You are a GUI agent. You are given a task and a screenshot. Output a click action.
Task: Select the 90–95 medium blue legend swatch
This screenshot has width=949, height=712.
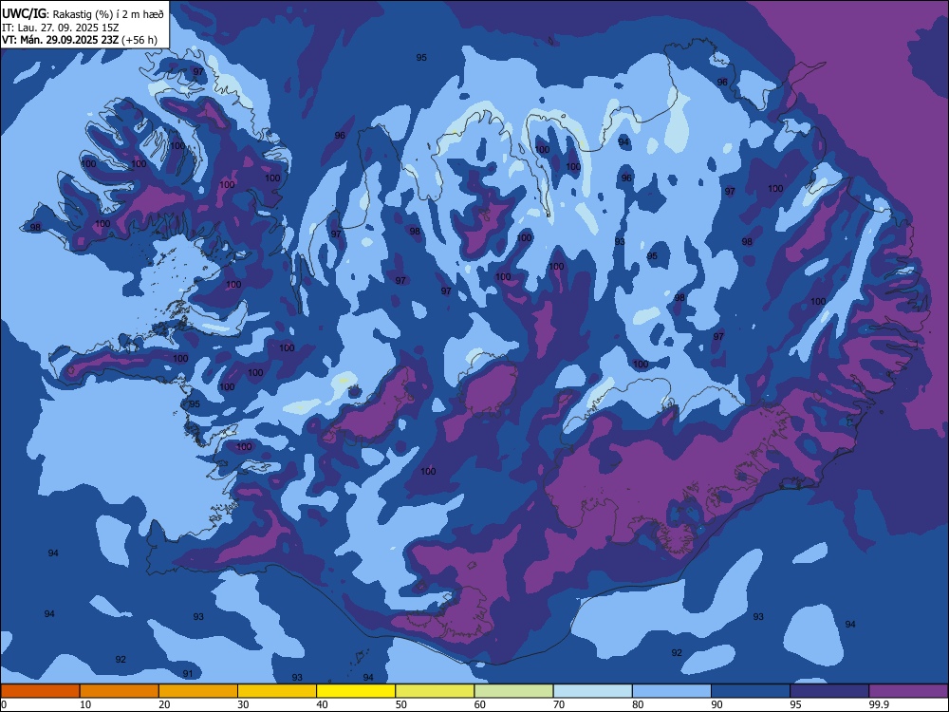click(751, 691)
